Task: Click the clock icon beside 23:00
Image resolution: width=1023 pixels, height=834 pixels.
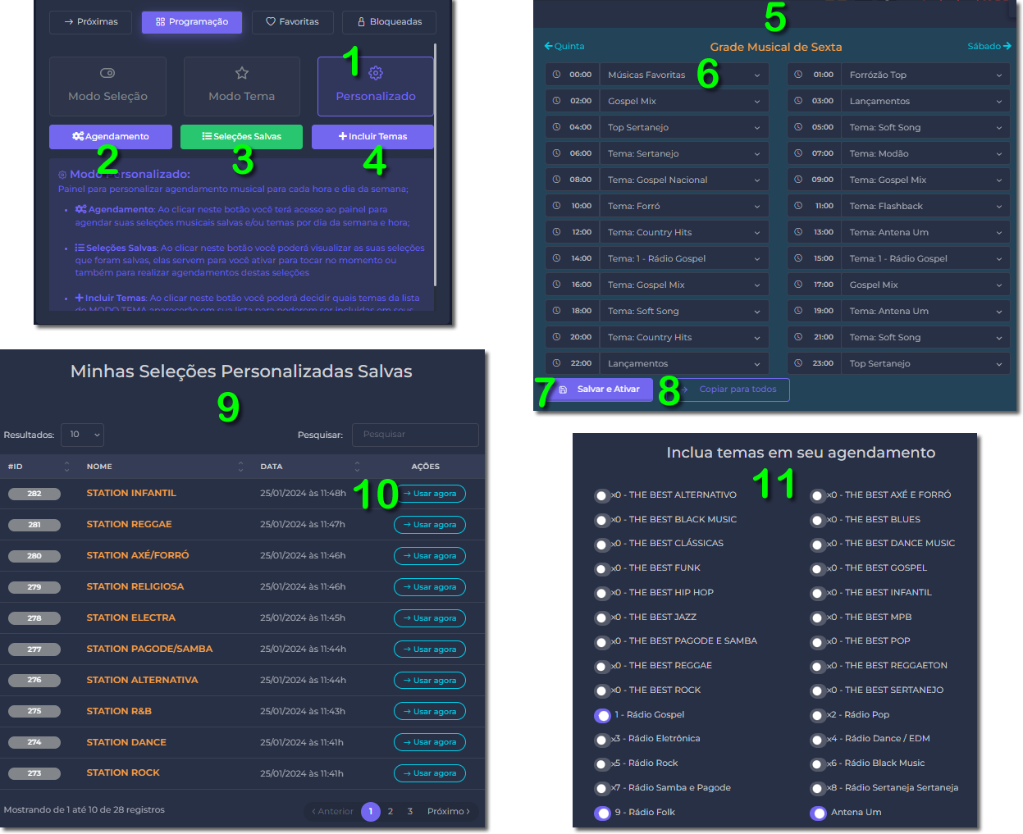Action: [799, 363]
